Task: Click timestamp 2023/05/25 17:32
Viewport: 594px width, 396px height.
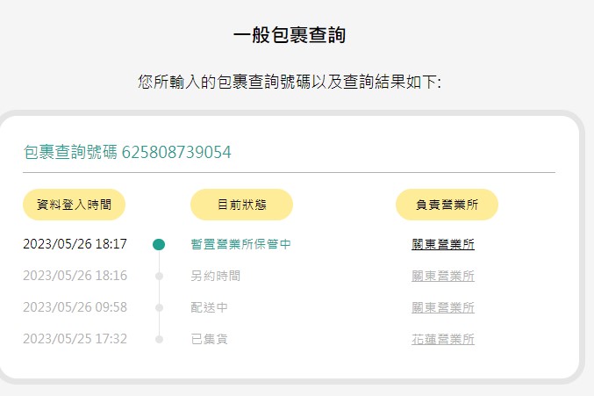Action: point(75,339)
